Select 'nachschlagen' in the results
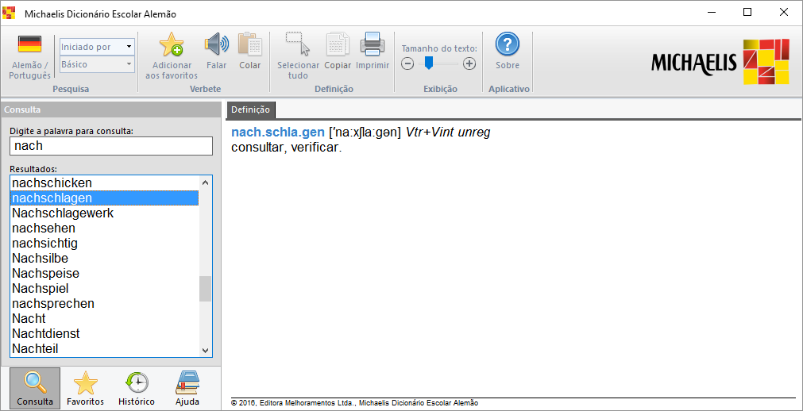803x411 pixels. click(105, 198)
